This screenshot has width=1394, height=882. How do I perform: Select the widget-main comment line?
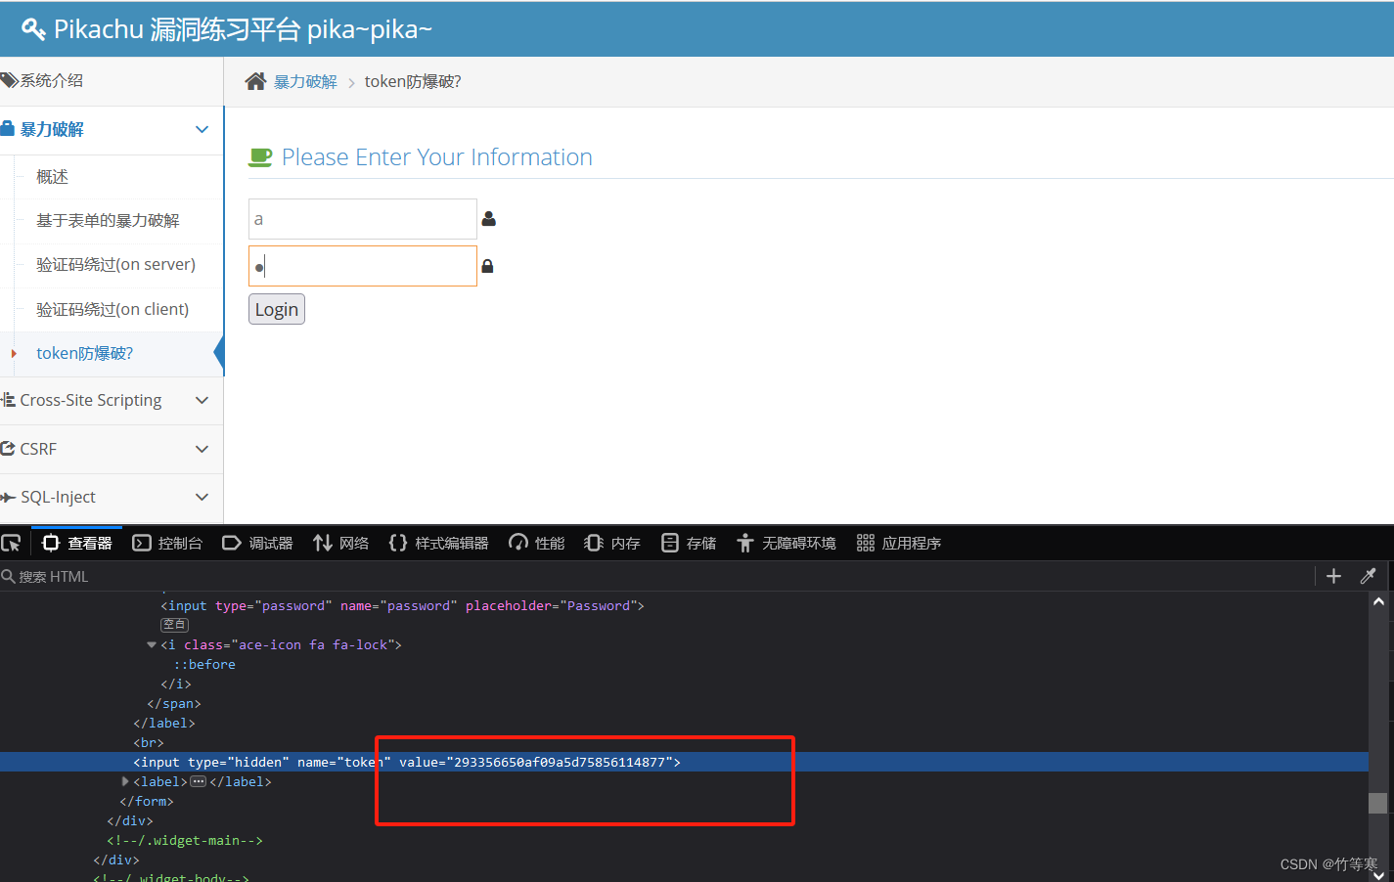[185, 840]
